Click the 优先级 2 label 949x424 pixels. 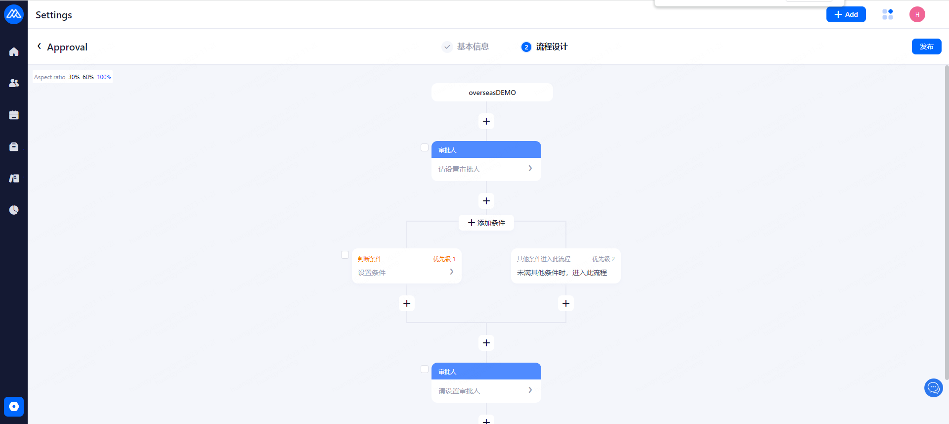coord(604,259)
